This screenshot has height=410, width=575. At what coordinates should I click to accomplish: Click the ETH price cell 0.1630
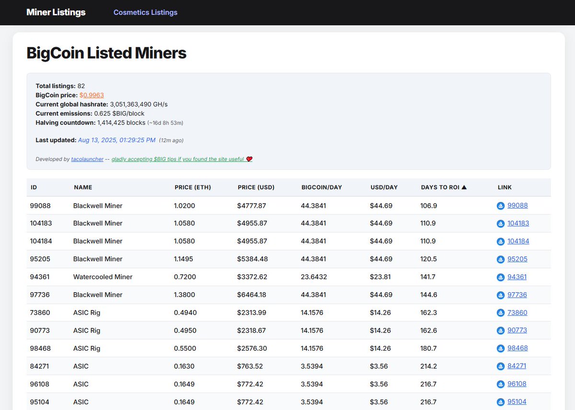coord(184,366)
